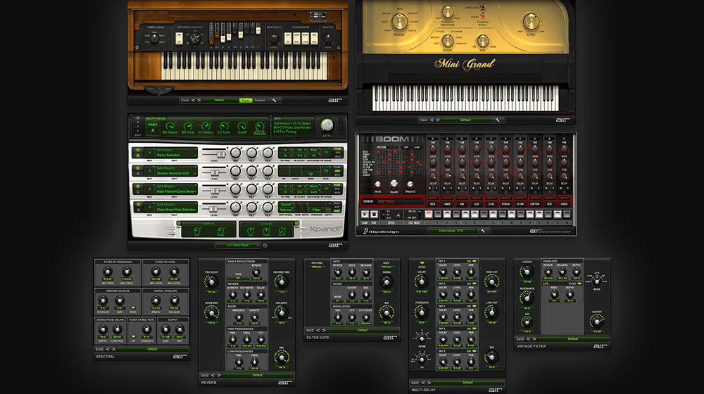Click the Cutoff knob in Vintage Filter
The width and height of the screenshot is (704, 394).
pyautogui.click(x=527, y=272)
